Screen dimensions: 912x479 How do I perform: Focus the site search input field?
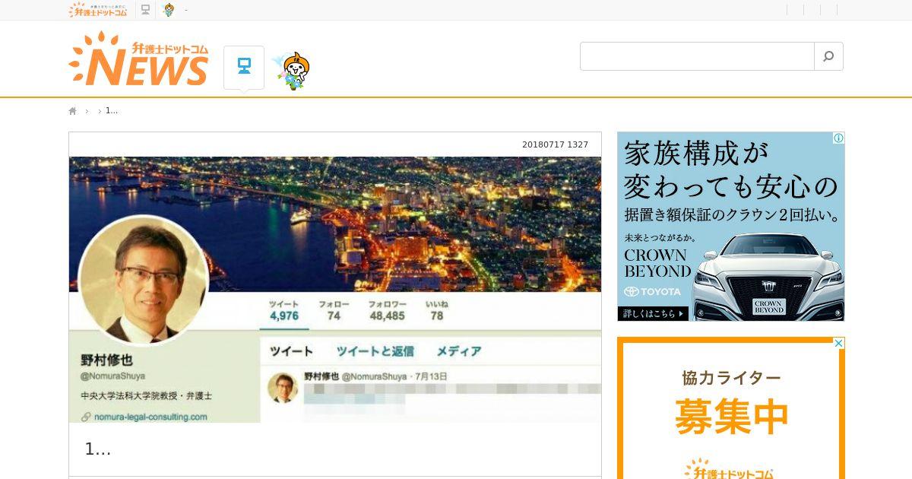[x=697, y=56]
